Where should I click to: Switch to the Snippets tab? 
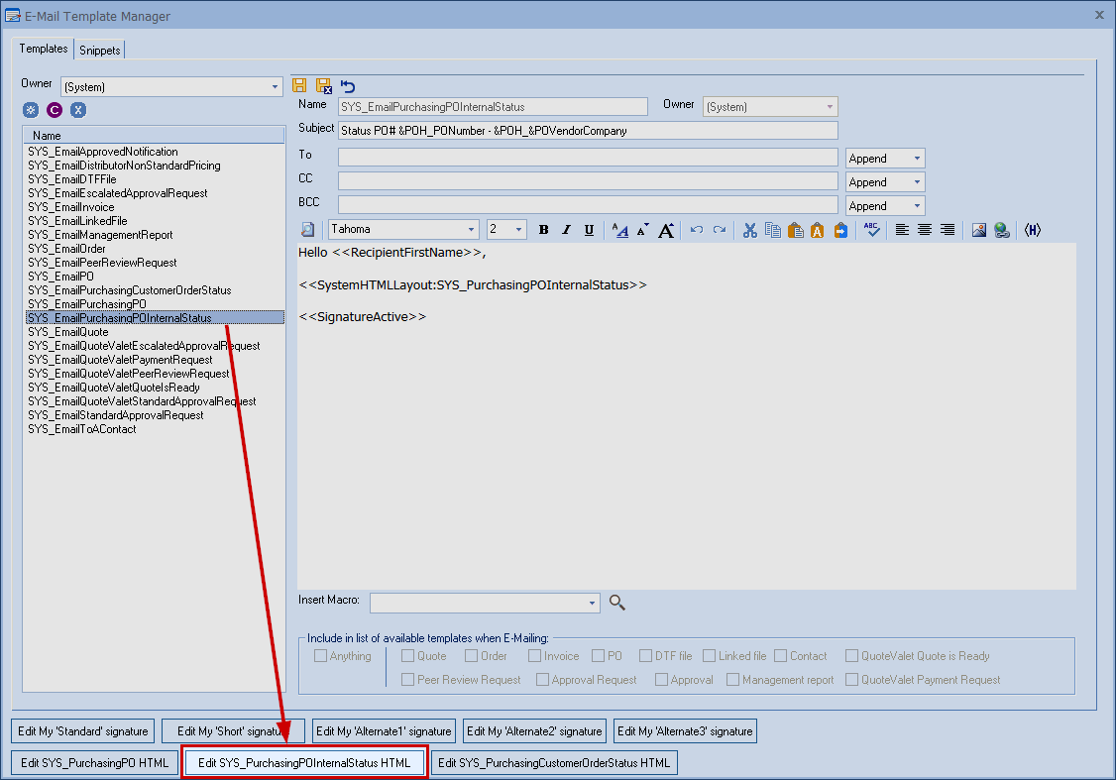click(x=100, y=51)
